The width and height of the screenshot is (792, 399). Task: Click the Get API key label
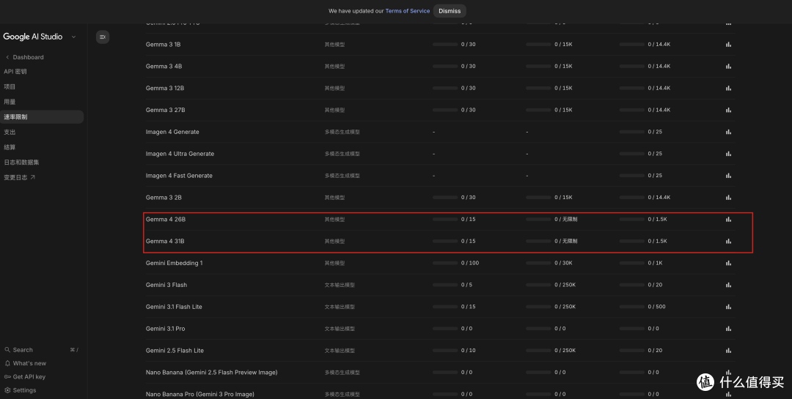[x=29, y=377]
